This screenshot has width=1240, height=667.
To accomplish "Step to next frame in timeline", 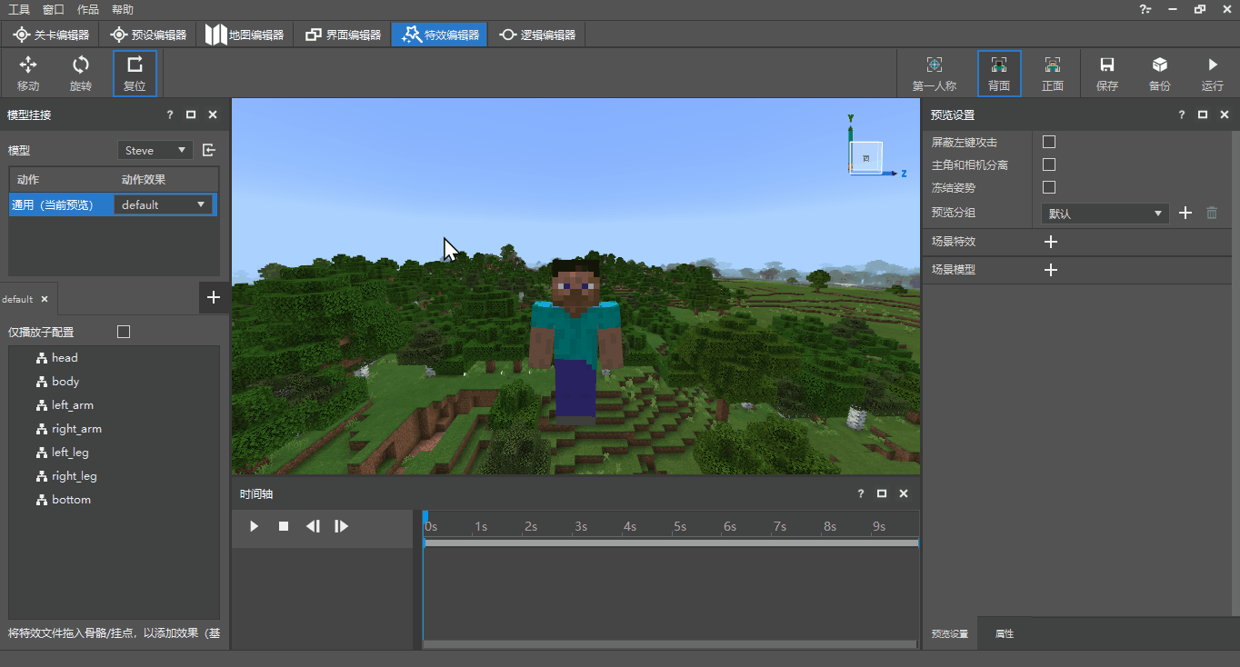I will [x=342, y=526].
